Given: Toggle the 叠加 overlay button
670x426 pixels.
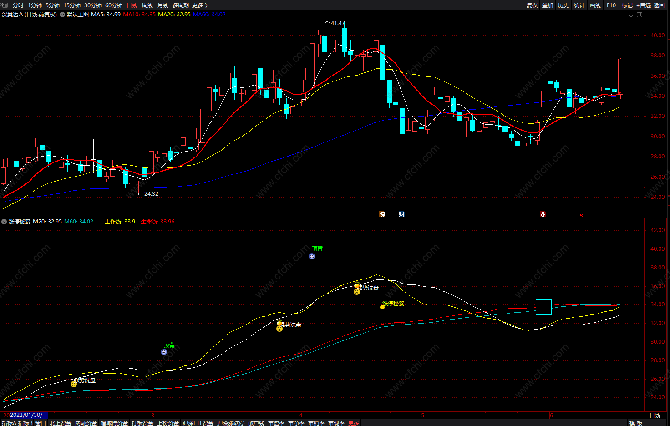Looking at the screenshot, I should [x=548, y=5].
